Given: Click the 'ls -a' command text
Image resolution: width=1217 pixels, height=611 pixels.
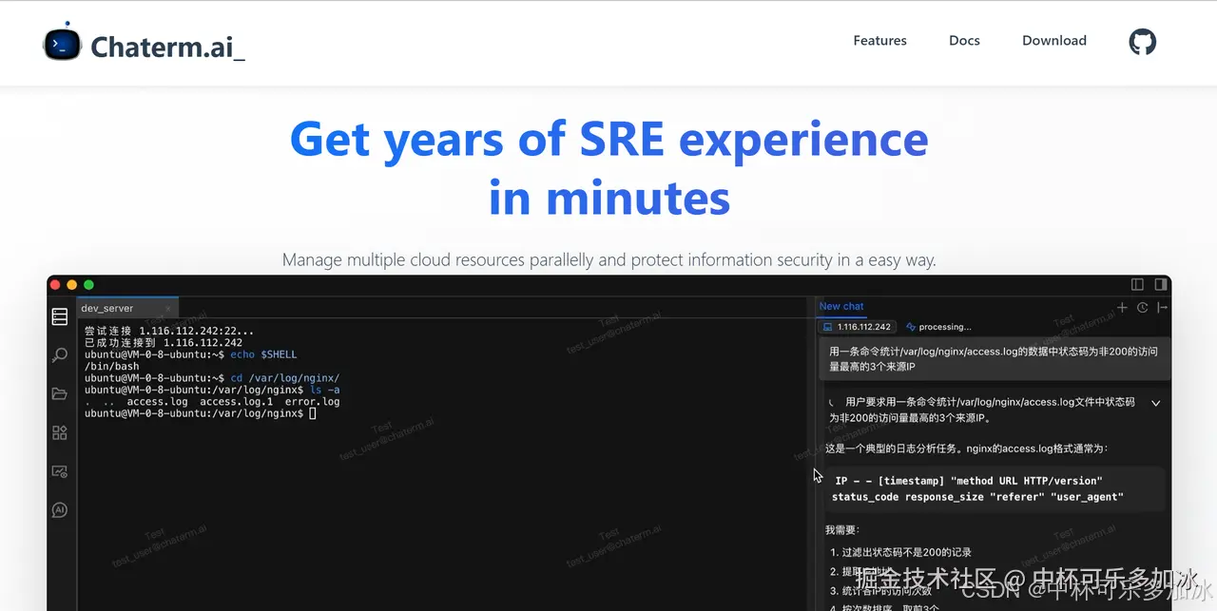Looking at the screenshot, I should [x=324, y=390].
